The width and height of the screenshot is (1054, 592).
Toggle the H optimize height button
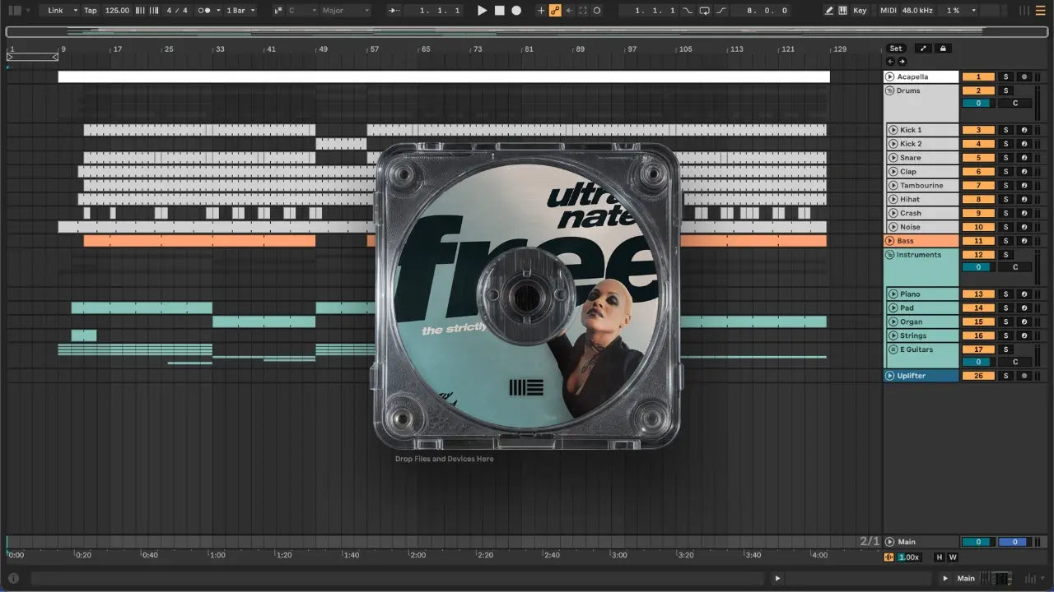pyautogui.click(x=940, y=557)
